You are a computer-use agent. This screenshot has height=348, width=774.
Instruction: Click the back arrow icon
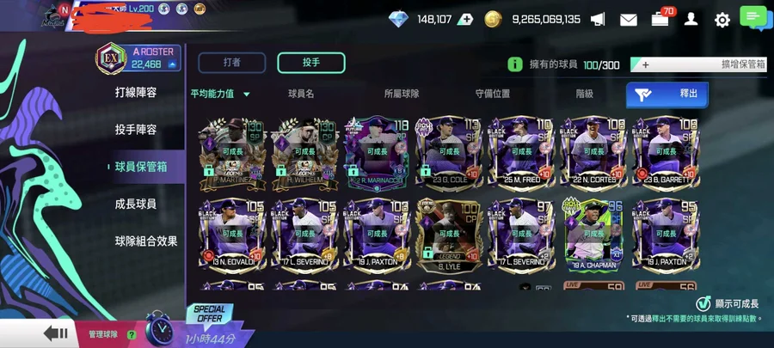click(x=55, y=333)
